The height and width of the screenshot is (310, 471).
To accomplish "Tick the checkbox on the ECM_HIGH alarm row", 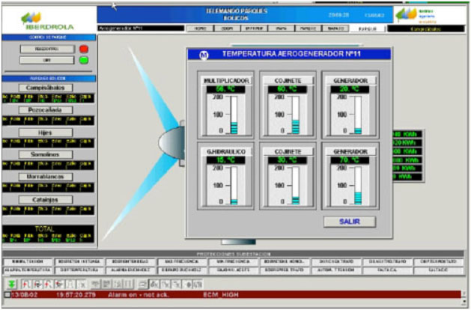I will [x=7, y=295].
